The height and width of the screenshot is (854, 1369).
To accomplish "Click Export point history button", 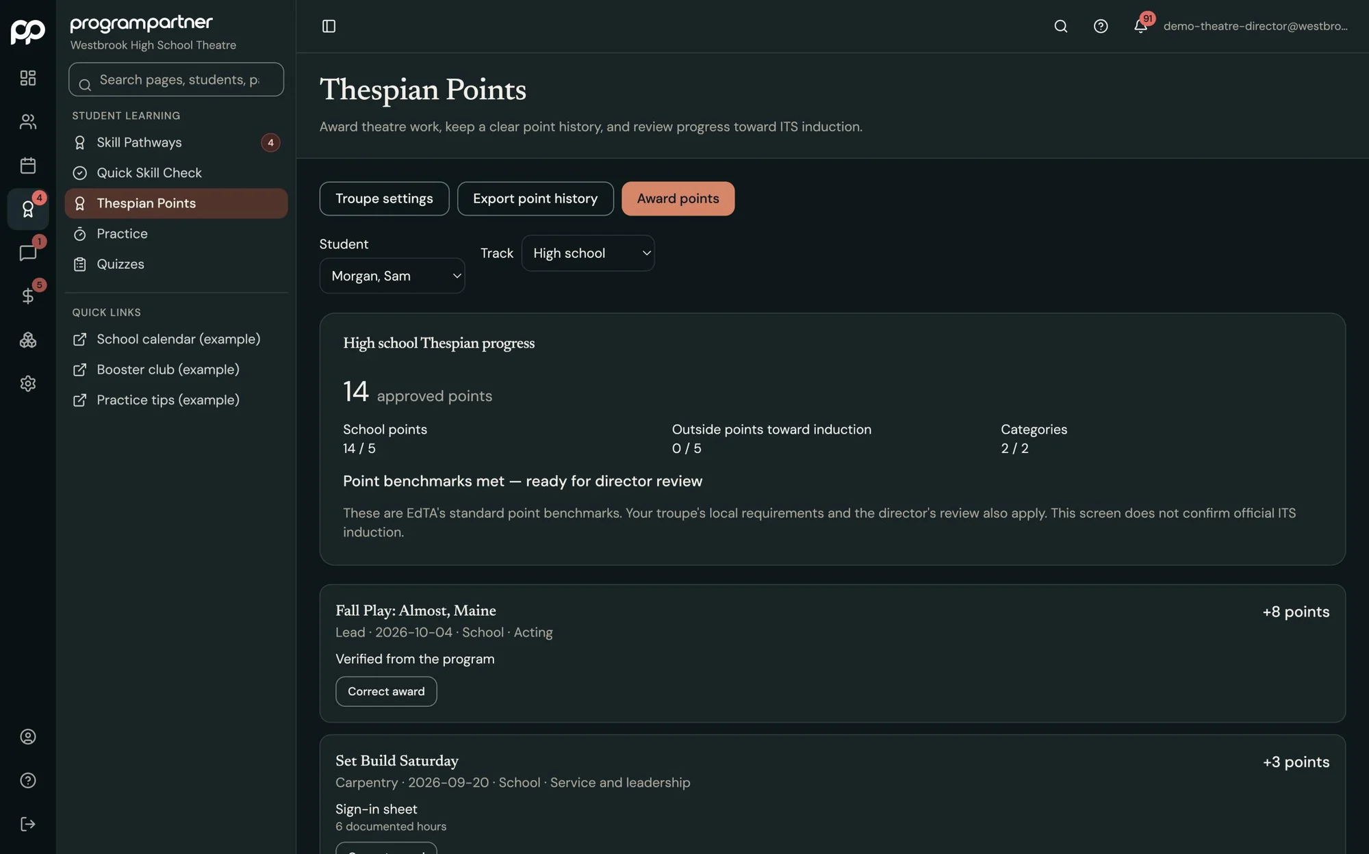I will coord(535,198).
